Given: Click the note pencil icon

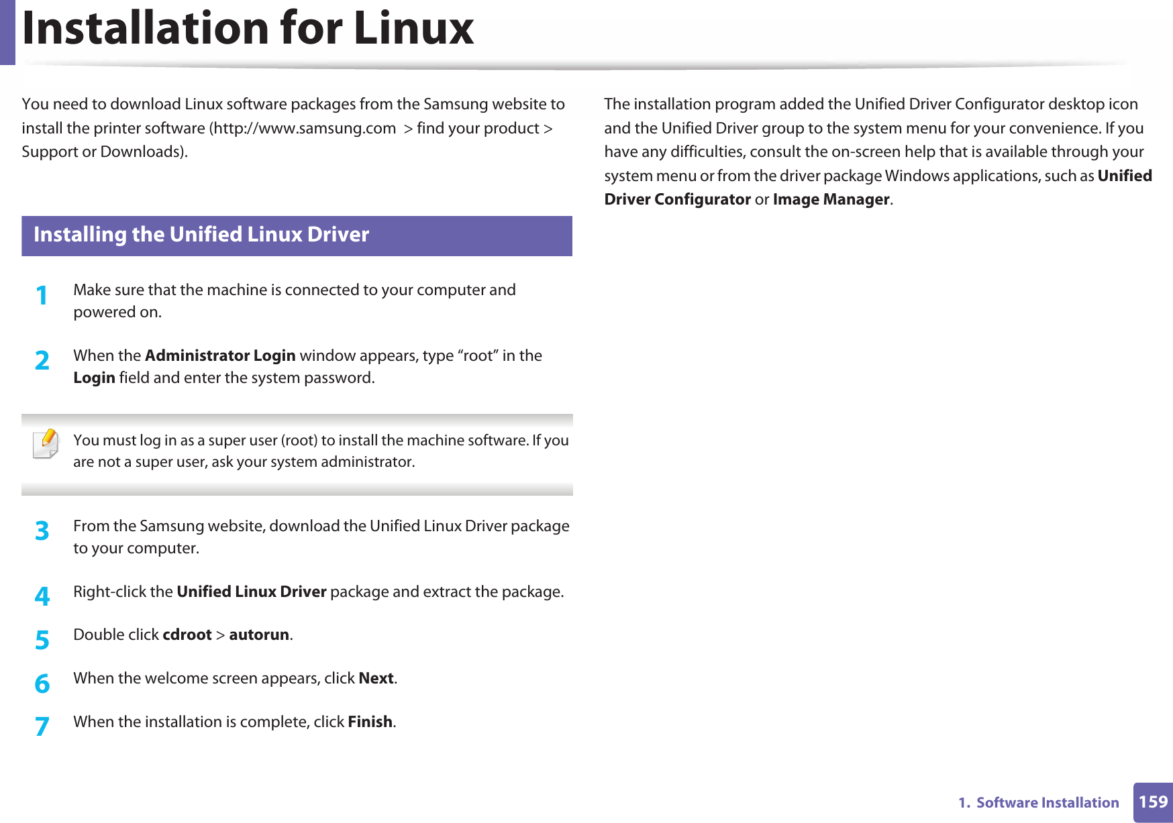Looking at the screenshot, I should coord(46,443).
